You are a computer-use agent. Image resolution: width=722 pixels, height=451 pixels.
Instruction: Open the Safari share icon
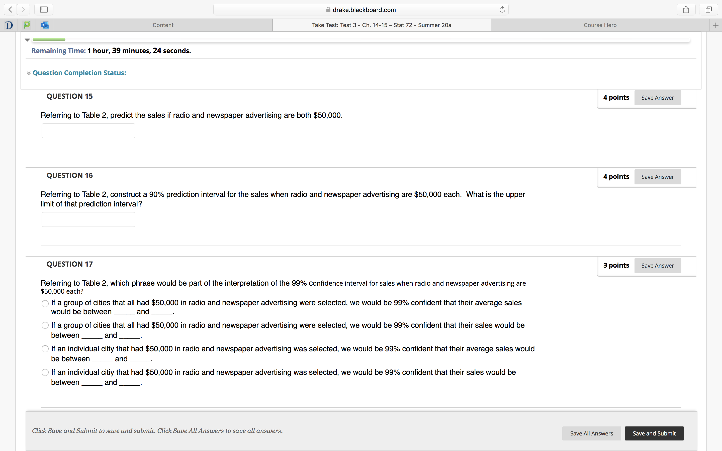pyautogui.click(x=686, y=10)
